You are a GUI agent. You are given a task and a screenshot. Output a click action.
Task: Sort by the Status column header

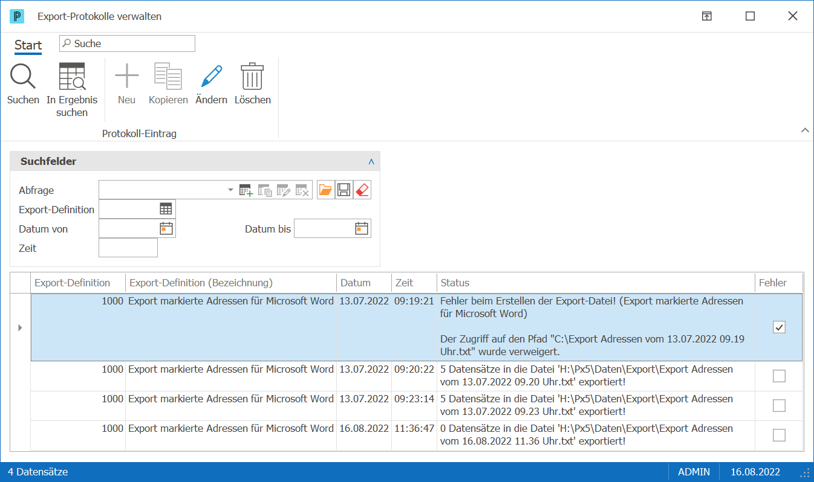point(596,283)
